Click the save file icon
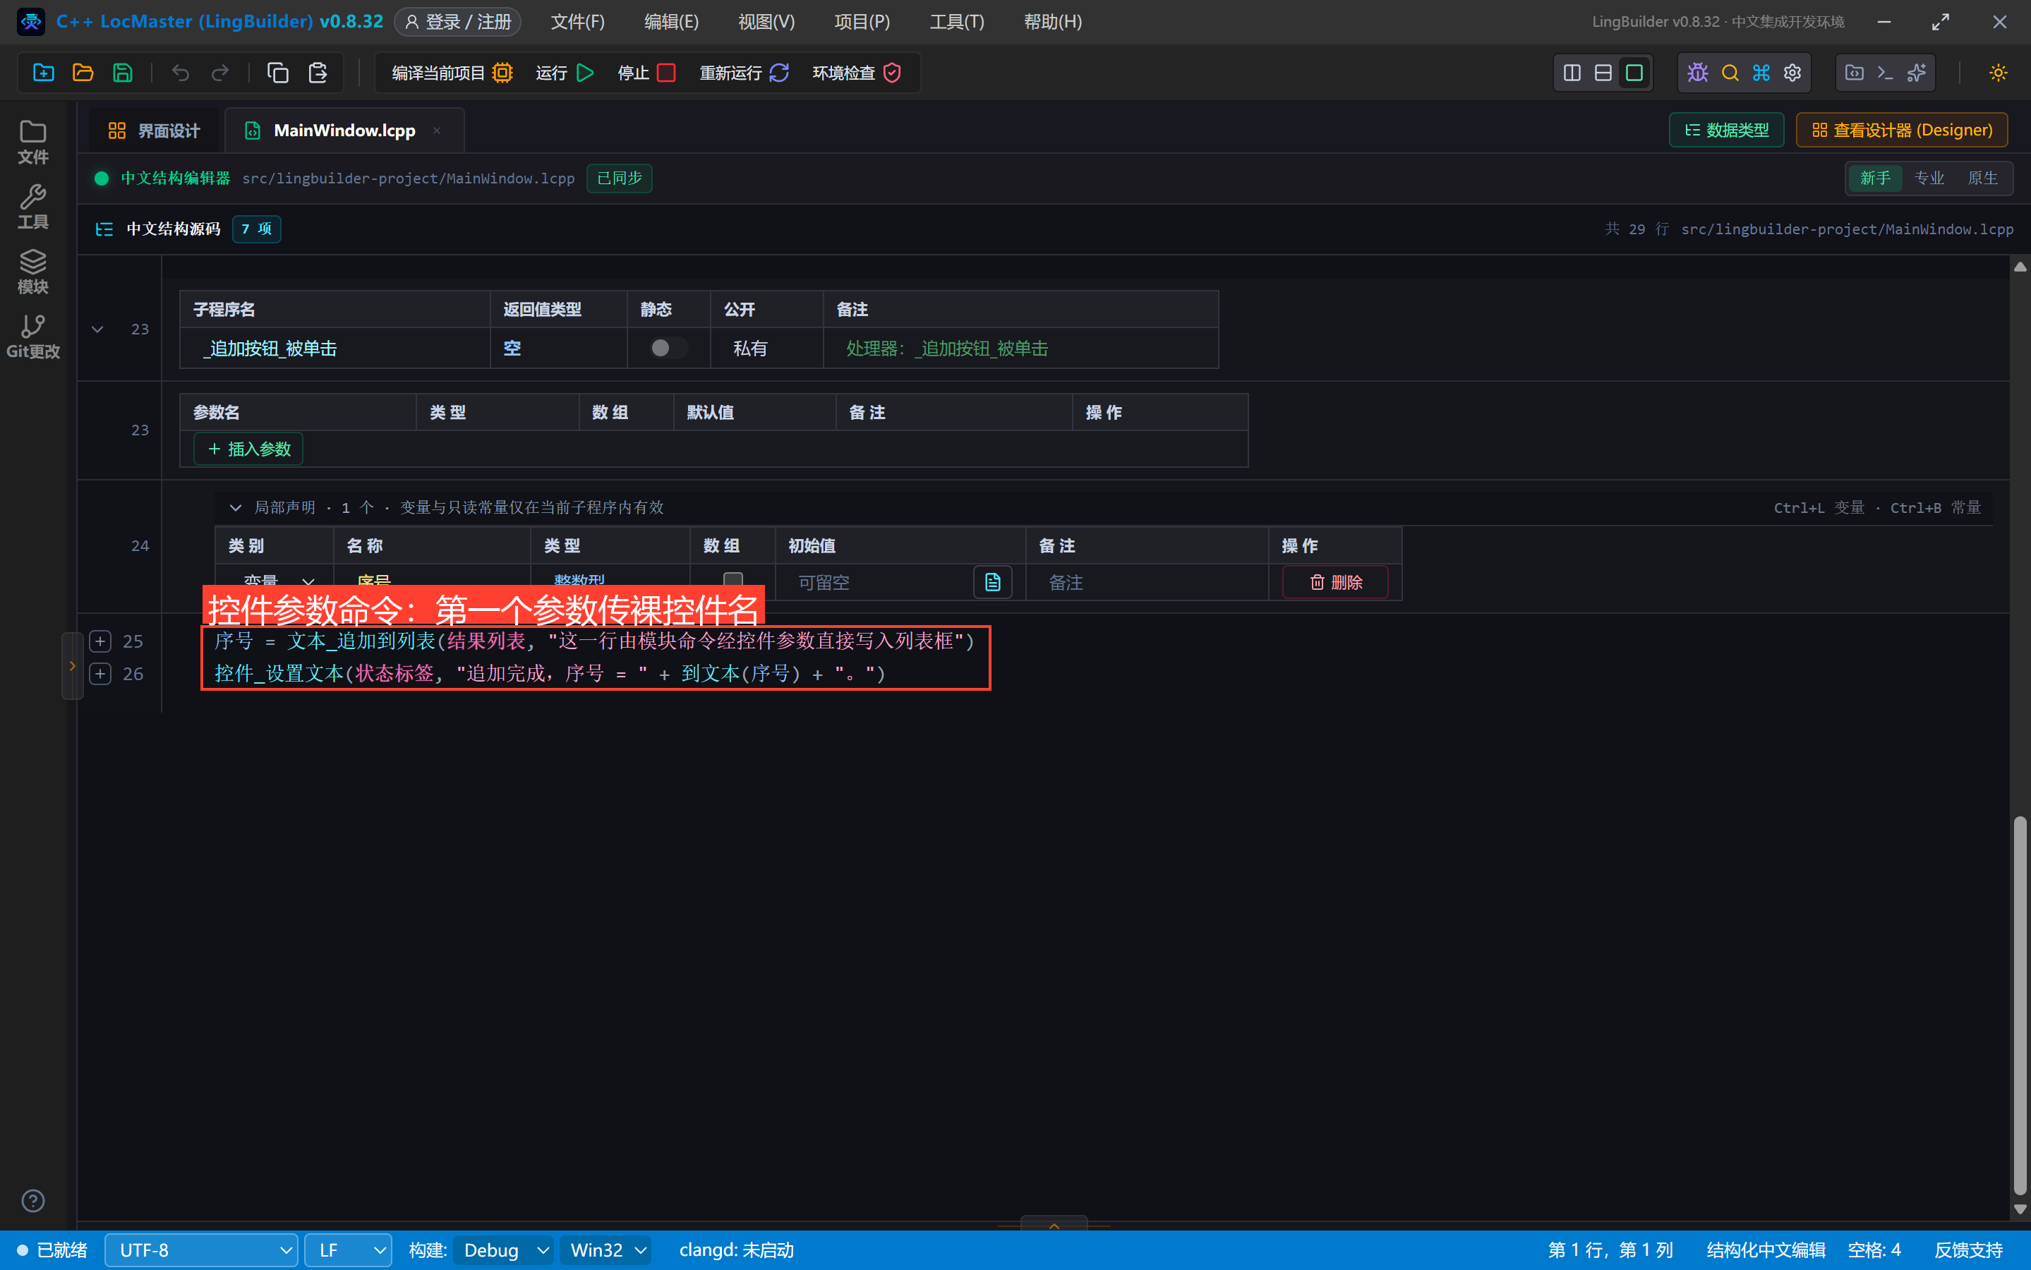Image resolution: width=2031 pixels, height=1270 pixels. (123, 73)
